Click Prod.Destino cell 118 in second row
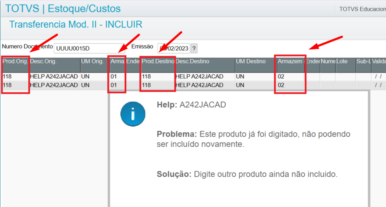Image resolution: width=386 pixels, height=207 pixels. pyautogui.click(x=158, y=85)
